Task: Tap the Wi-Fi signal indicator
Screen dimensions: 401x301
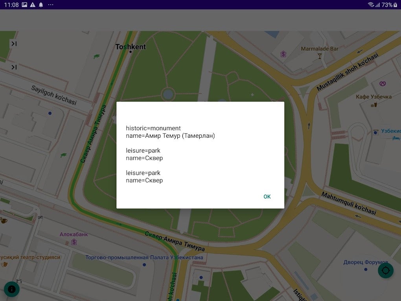Action: pos(371,5)
